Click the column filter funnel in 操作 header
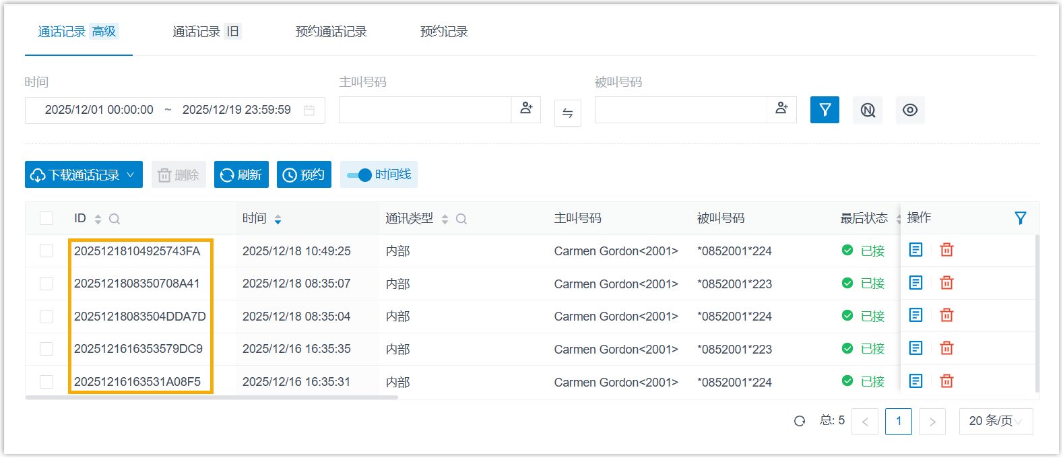This screenshot has height=458, width=1063. tap(1020, 218)
